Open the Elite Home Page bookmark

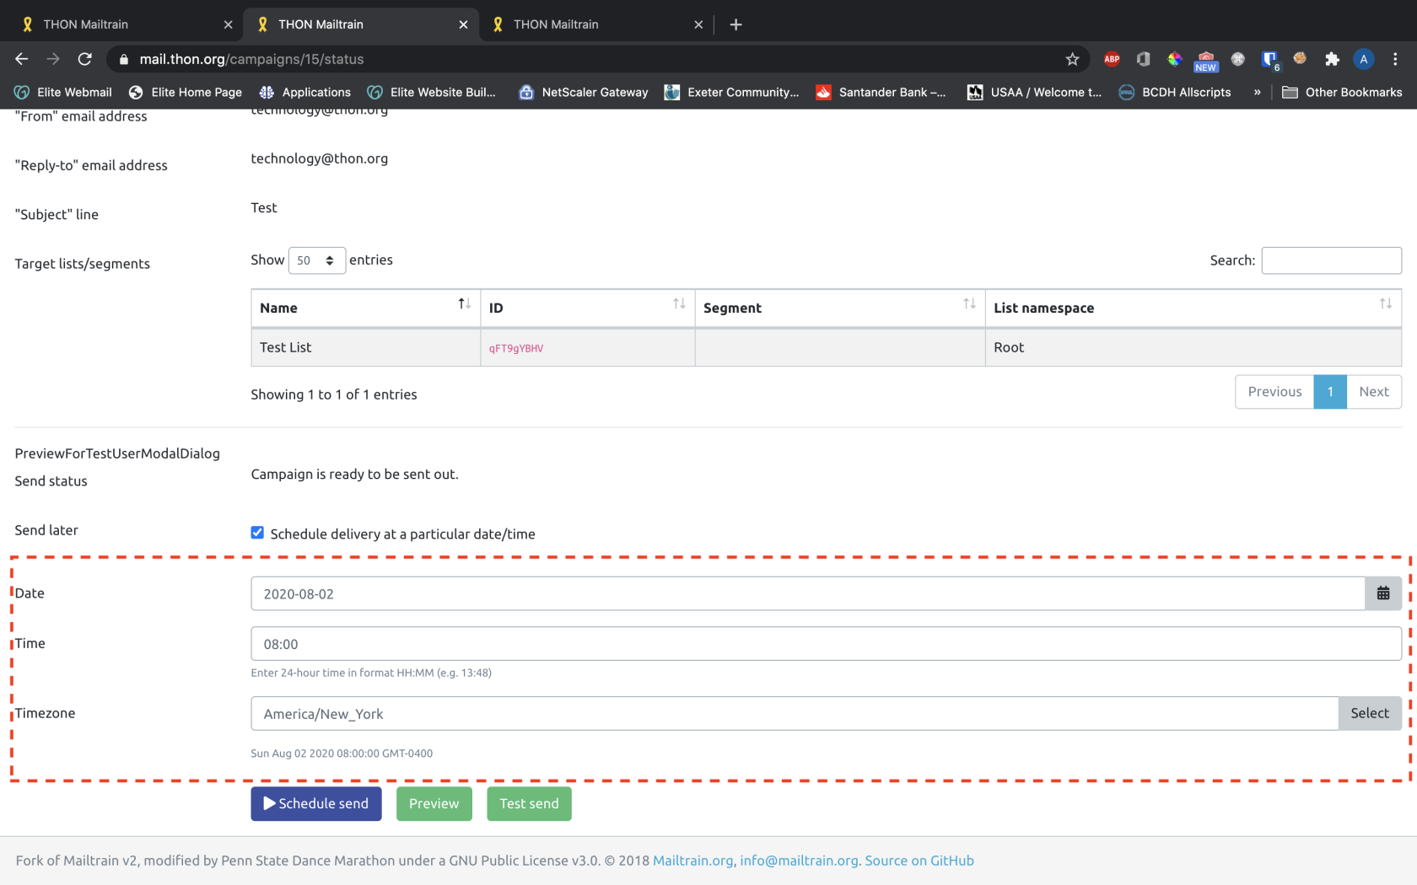click(185, 92)
